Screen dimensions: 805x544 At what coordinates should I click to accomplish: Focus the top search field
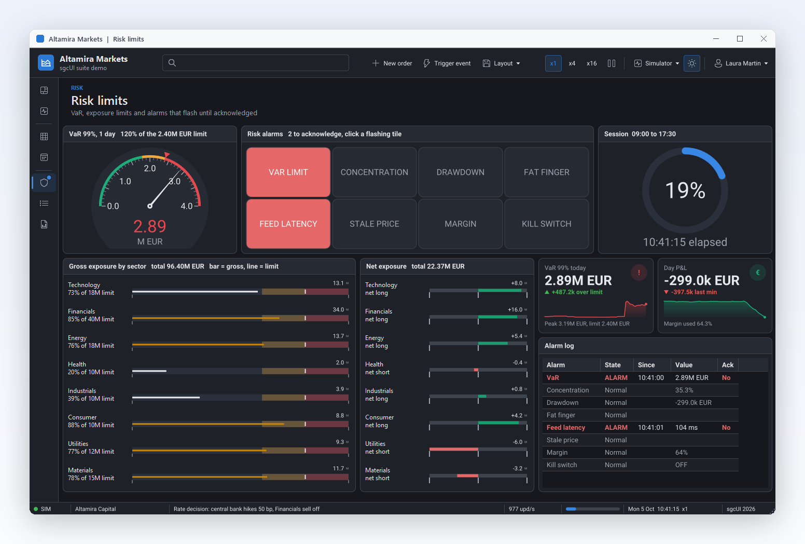[x=256, y=63]
